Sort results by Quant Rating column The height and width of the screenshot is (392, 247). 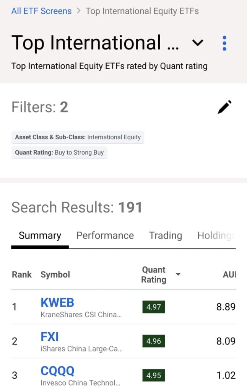point(153,274)
